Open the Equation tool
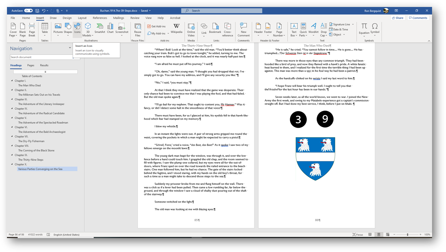The width and height of the screenshot is (446, 252). (x=364, y=29)
